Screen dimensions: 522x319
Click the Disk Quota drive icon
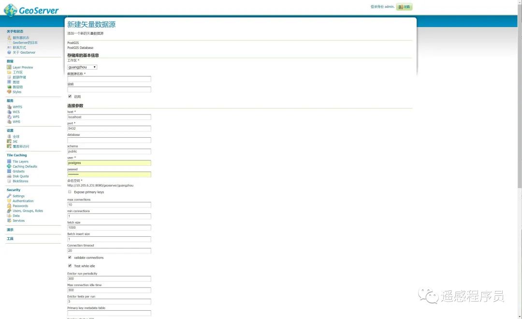click(9, 176)
